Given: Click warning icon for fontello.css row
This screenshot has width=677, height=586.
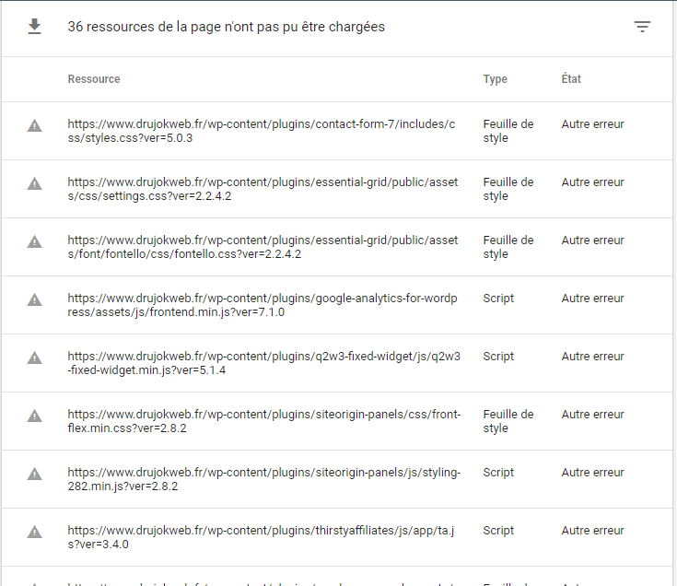Looking at the screenshot, I should click(x=35, y=241).
